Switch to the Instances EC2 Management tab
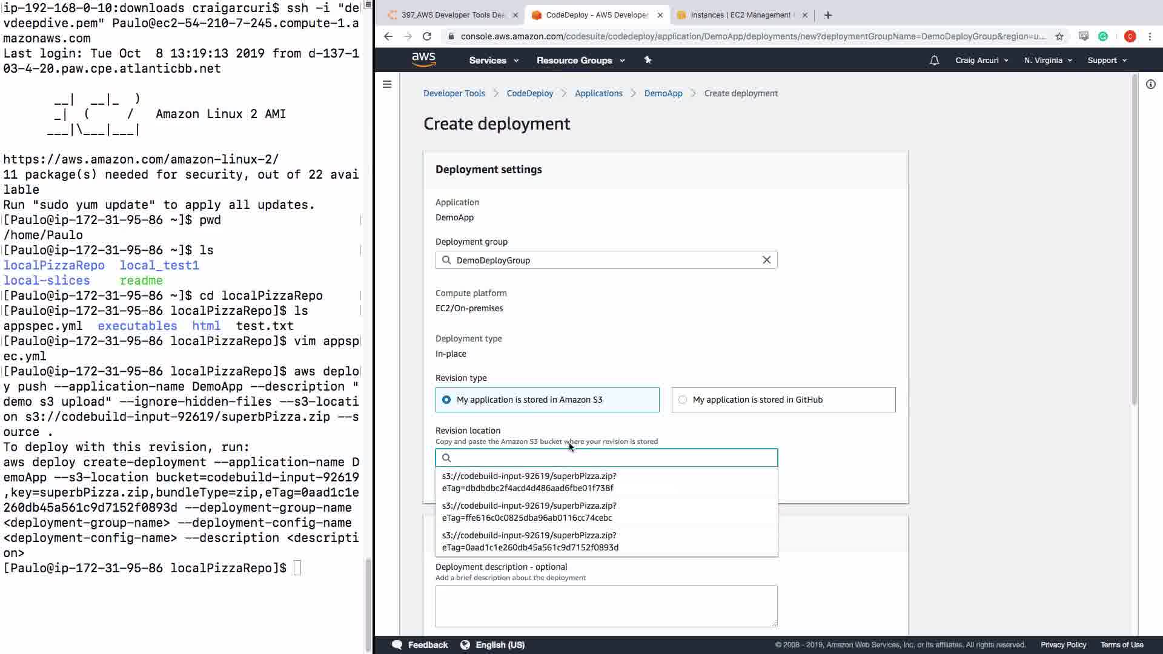Viewport: 1163px width, 654px height. 740,15
